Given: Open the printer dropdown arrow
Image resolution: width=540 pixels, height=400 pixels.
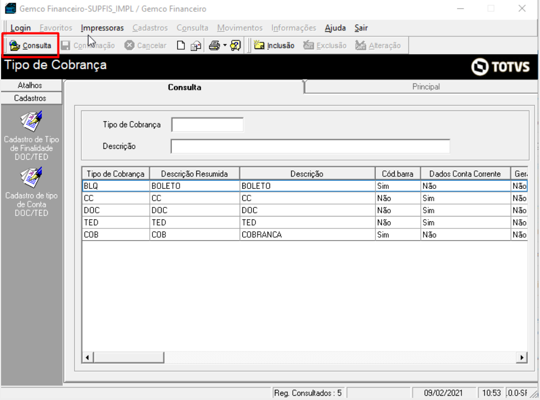Looking at the screenshot, I should 225,45.
